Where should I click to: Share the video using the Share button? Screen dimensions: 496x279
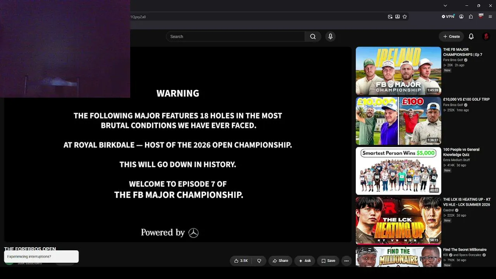click(x=281, y=261)
